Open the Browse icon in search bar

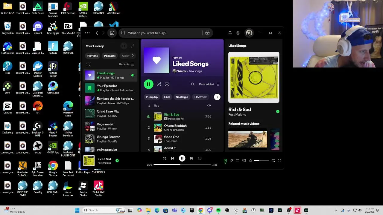(207, 33)
